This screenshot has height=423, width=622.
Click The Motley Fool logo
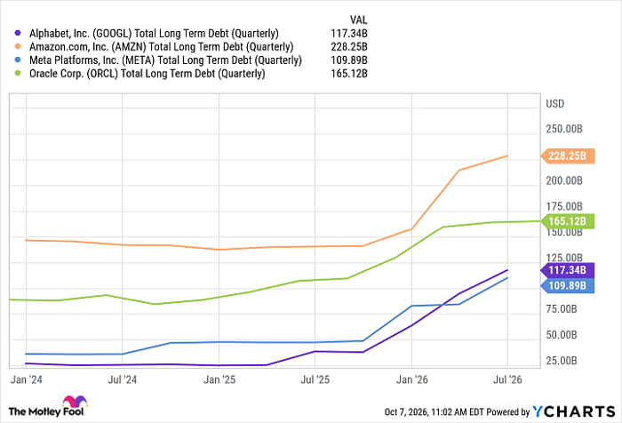48,406
